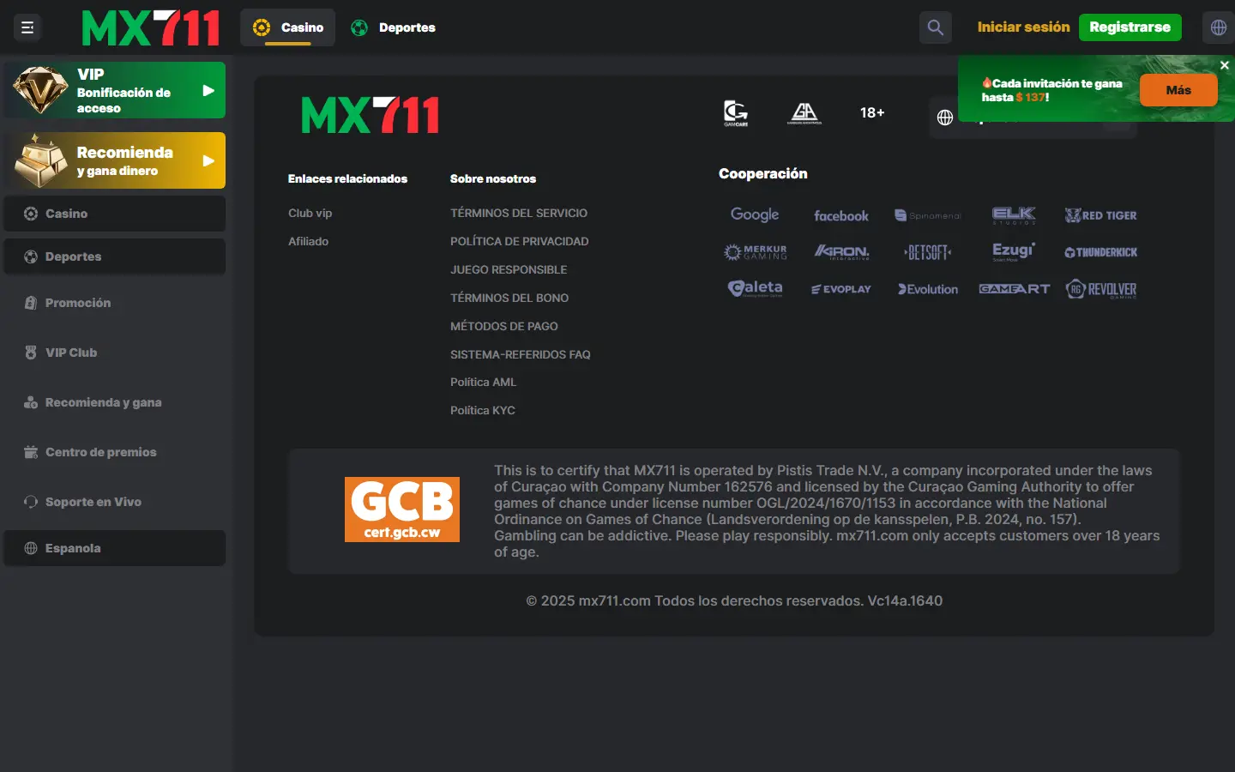Open Recomienda y gana sidebar item

tap(114, 402)
